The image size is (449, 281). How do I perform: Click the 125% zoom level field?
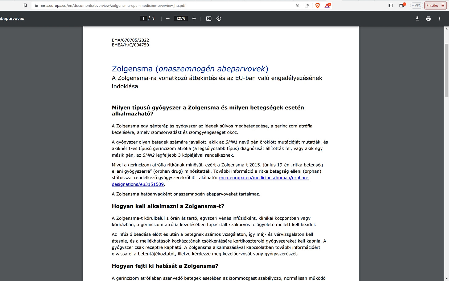181,18
